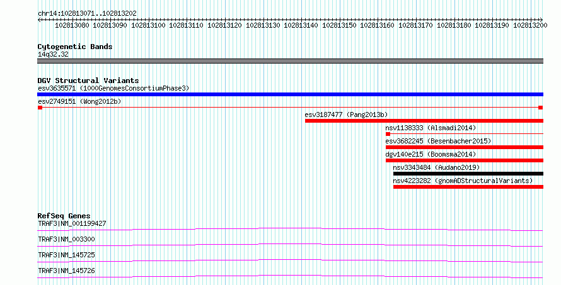Screen dimensions: 561x285
Task: Open variant label nsv1138333 (Alsmadi2014)
Action: click(x=431, y=128)
